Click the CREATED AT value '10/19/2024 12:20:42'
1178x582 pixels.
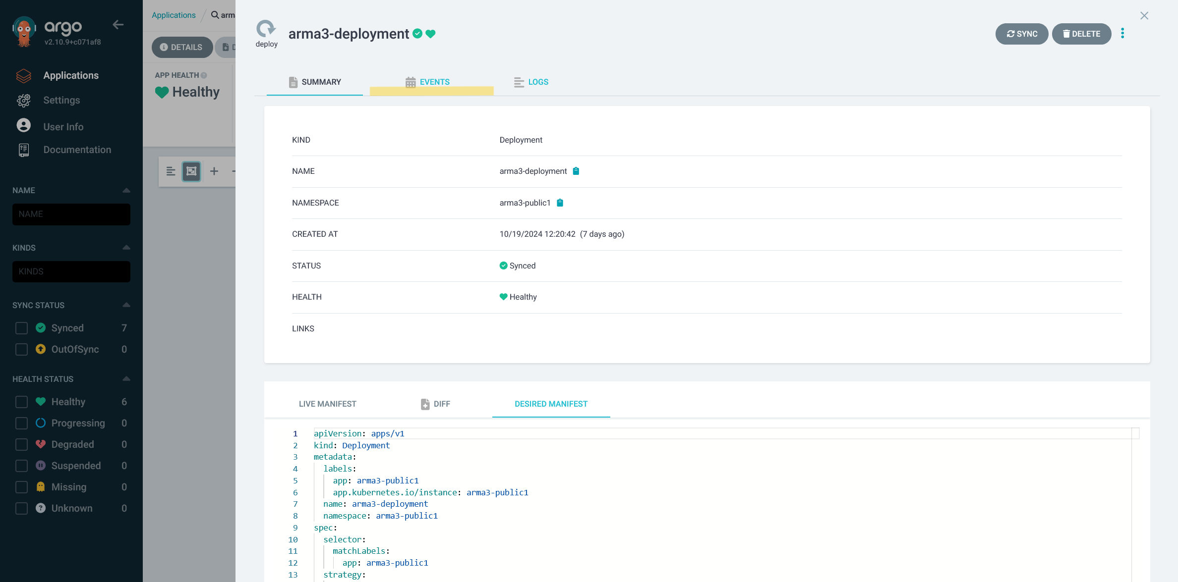pos(537,234)
